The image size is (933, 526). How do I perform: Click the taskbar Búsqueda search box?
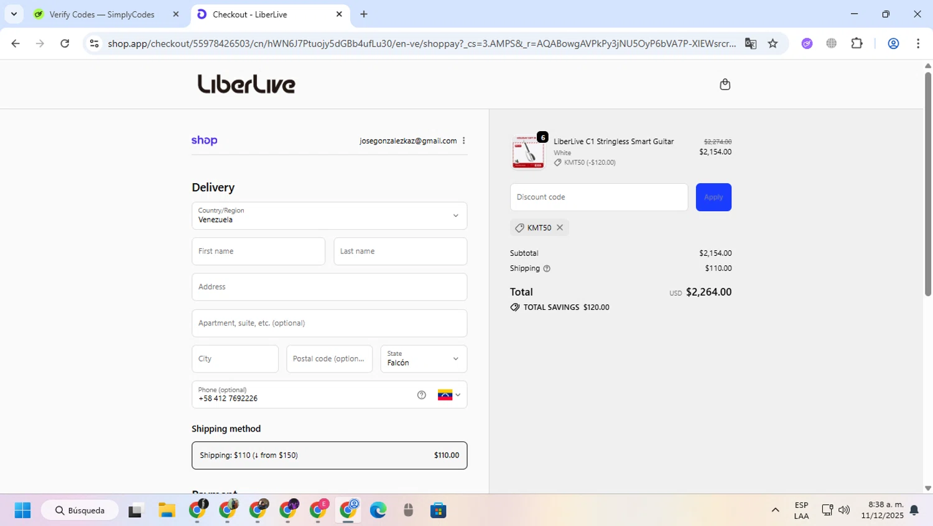(80, 510)
